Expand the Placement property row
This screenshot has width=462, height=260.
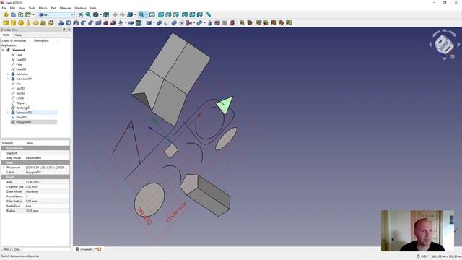click(x=4, y=168)
